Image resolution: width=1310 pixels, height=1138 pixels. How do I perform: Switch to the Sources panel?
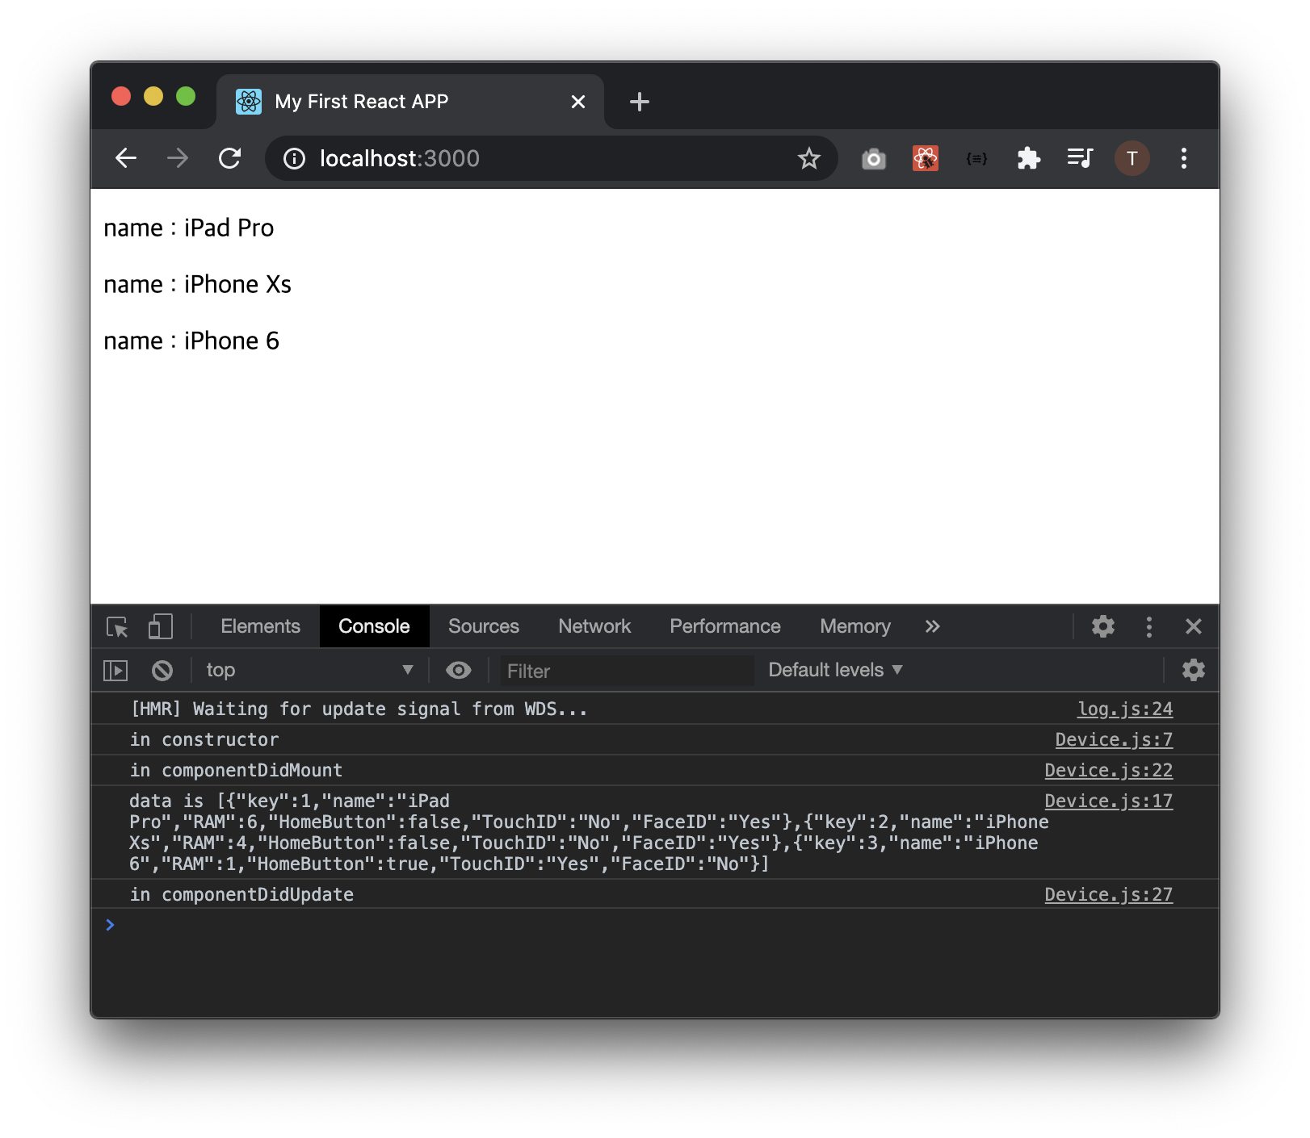484,626
